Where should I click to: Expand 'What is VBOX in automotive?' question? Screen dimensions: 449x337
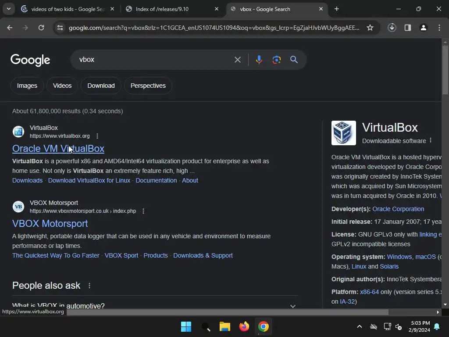155,305
